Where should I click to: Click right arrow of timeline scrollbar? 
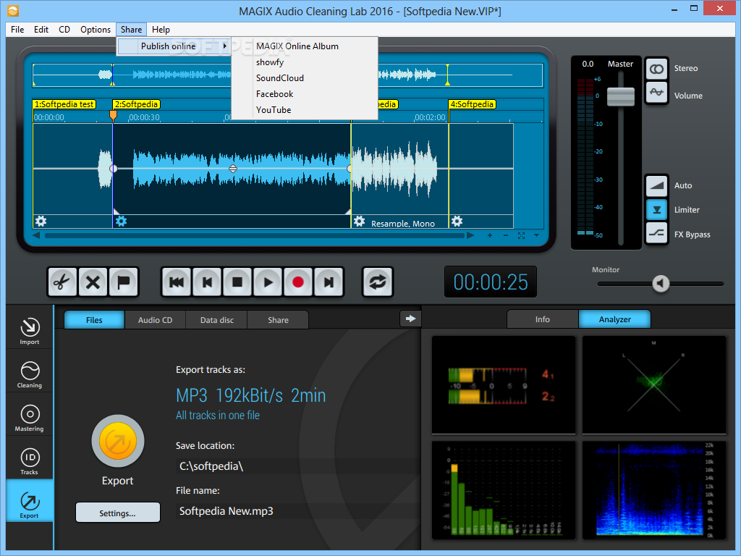[x=470, y=235]
